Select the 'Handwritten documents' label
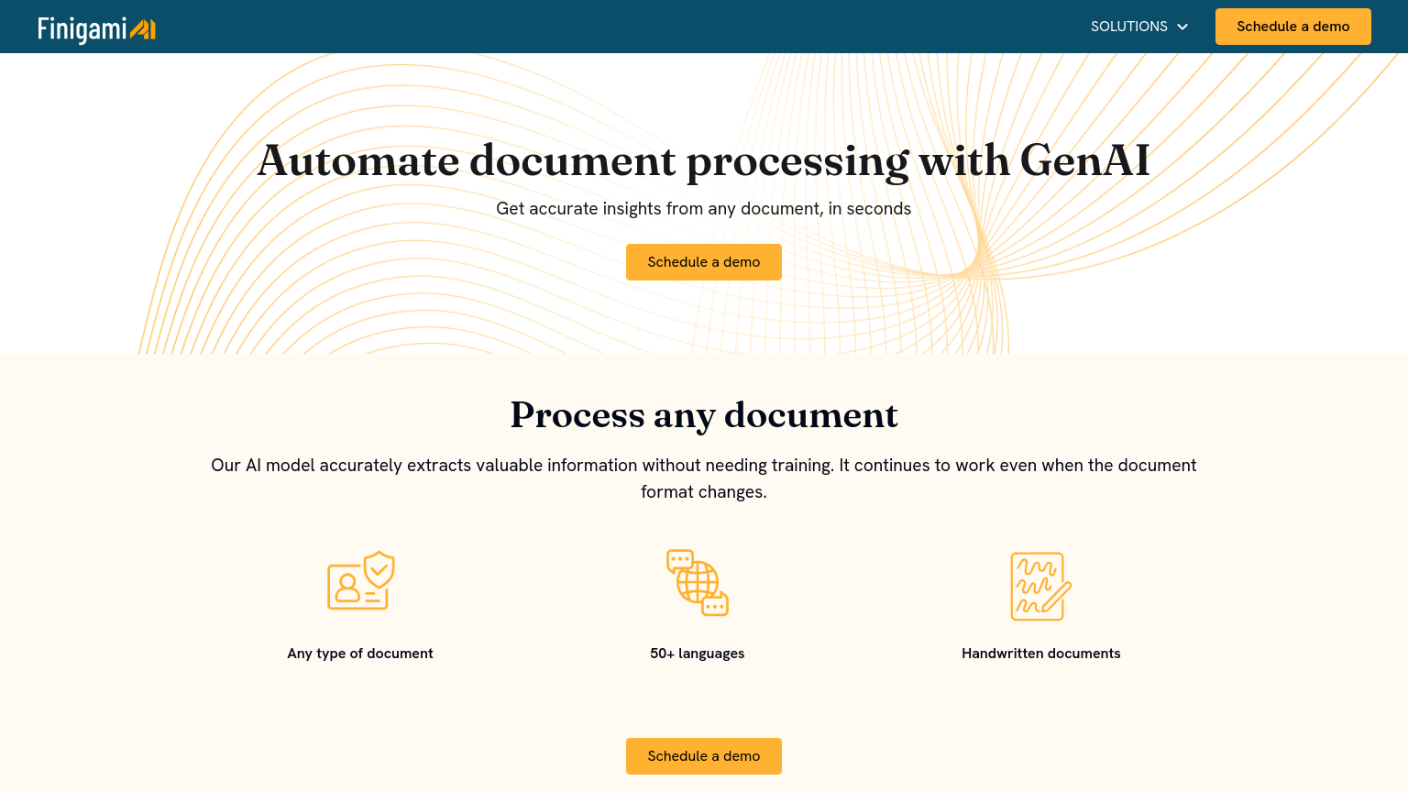1408x792 pixels. pos(1040,654)
